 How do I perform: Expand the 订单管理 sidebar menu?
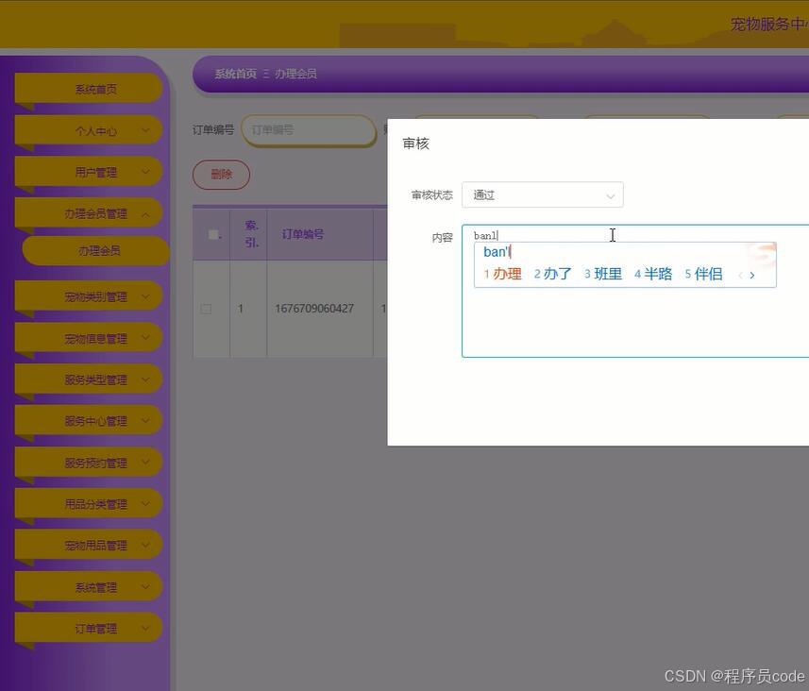point(88,627)
